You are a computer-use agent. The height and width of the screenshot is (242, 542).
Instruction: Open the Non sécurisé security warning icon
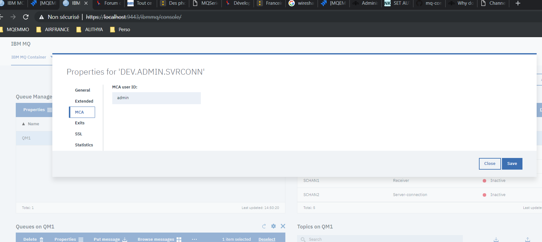click(x=41, y=17)
